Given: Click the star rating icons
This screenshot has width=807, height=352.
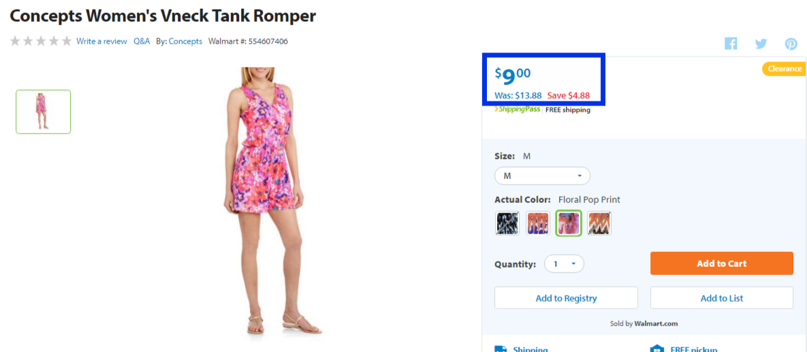Looking at the screenshot, I should point(41,41).
